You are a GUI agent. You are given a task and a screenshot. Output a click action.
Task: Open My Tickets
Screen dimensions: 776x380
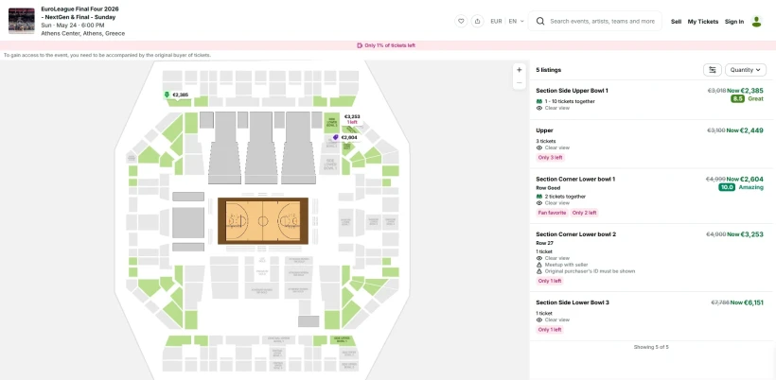703,21
